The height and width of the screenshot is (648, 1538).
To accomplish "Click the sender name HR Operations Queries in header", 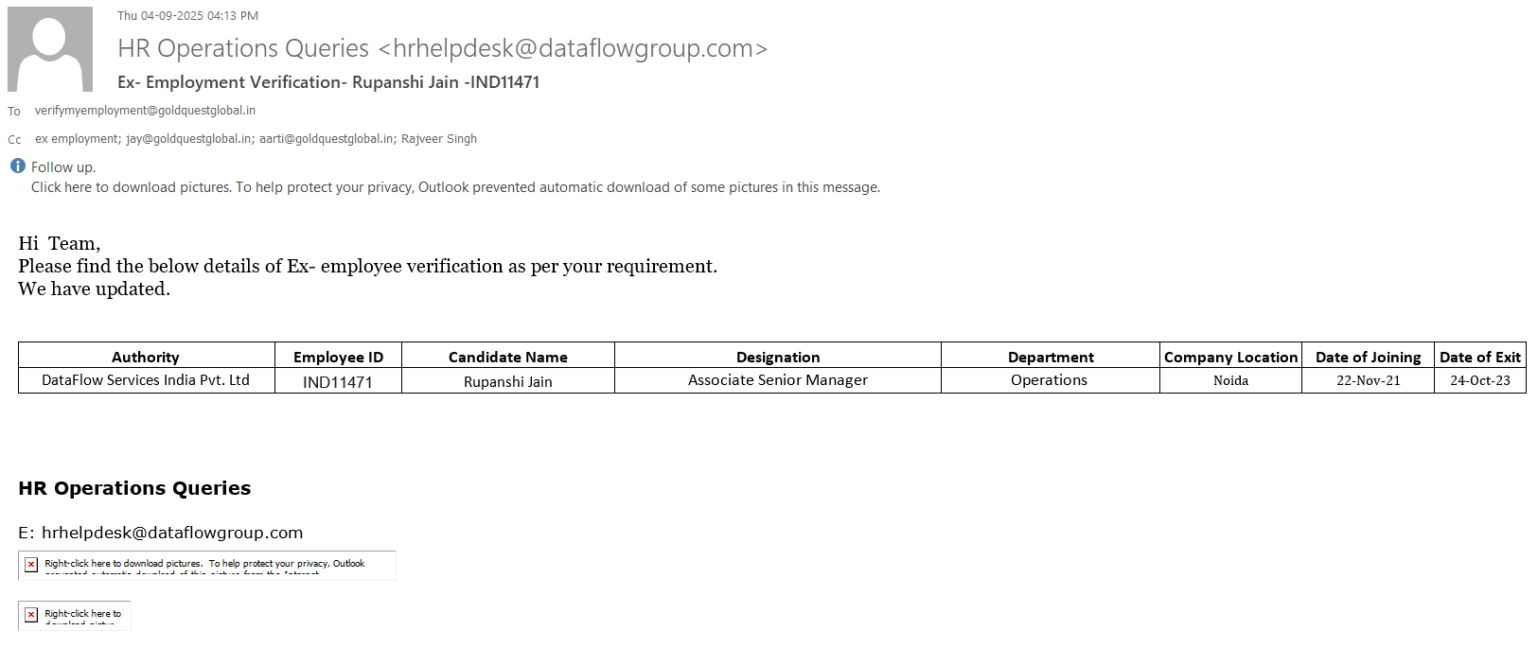I will point(243,48).
